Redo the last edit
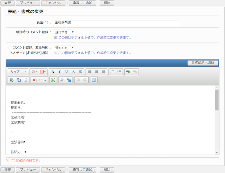 [x=85, y=80]
